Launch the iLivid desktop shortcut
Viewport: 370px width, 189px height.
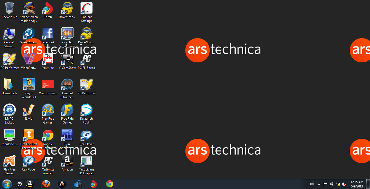pos(29,112)
